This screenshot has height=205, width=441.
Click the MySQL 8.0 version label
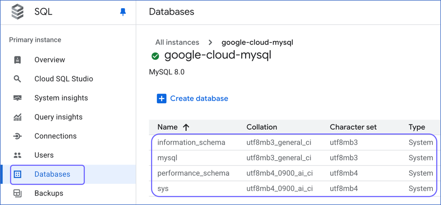coord(167,72)
